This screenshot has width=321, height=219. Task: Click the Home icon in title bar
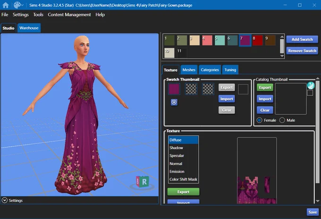[6, 5]
